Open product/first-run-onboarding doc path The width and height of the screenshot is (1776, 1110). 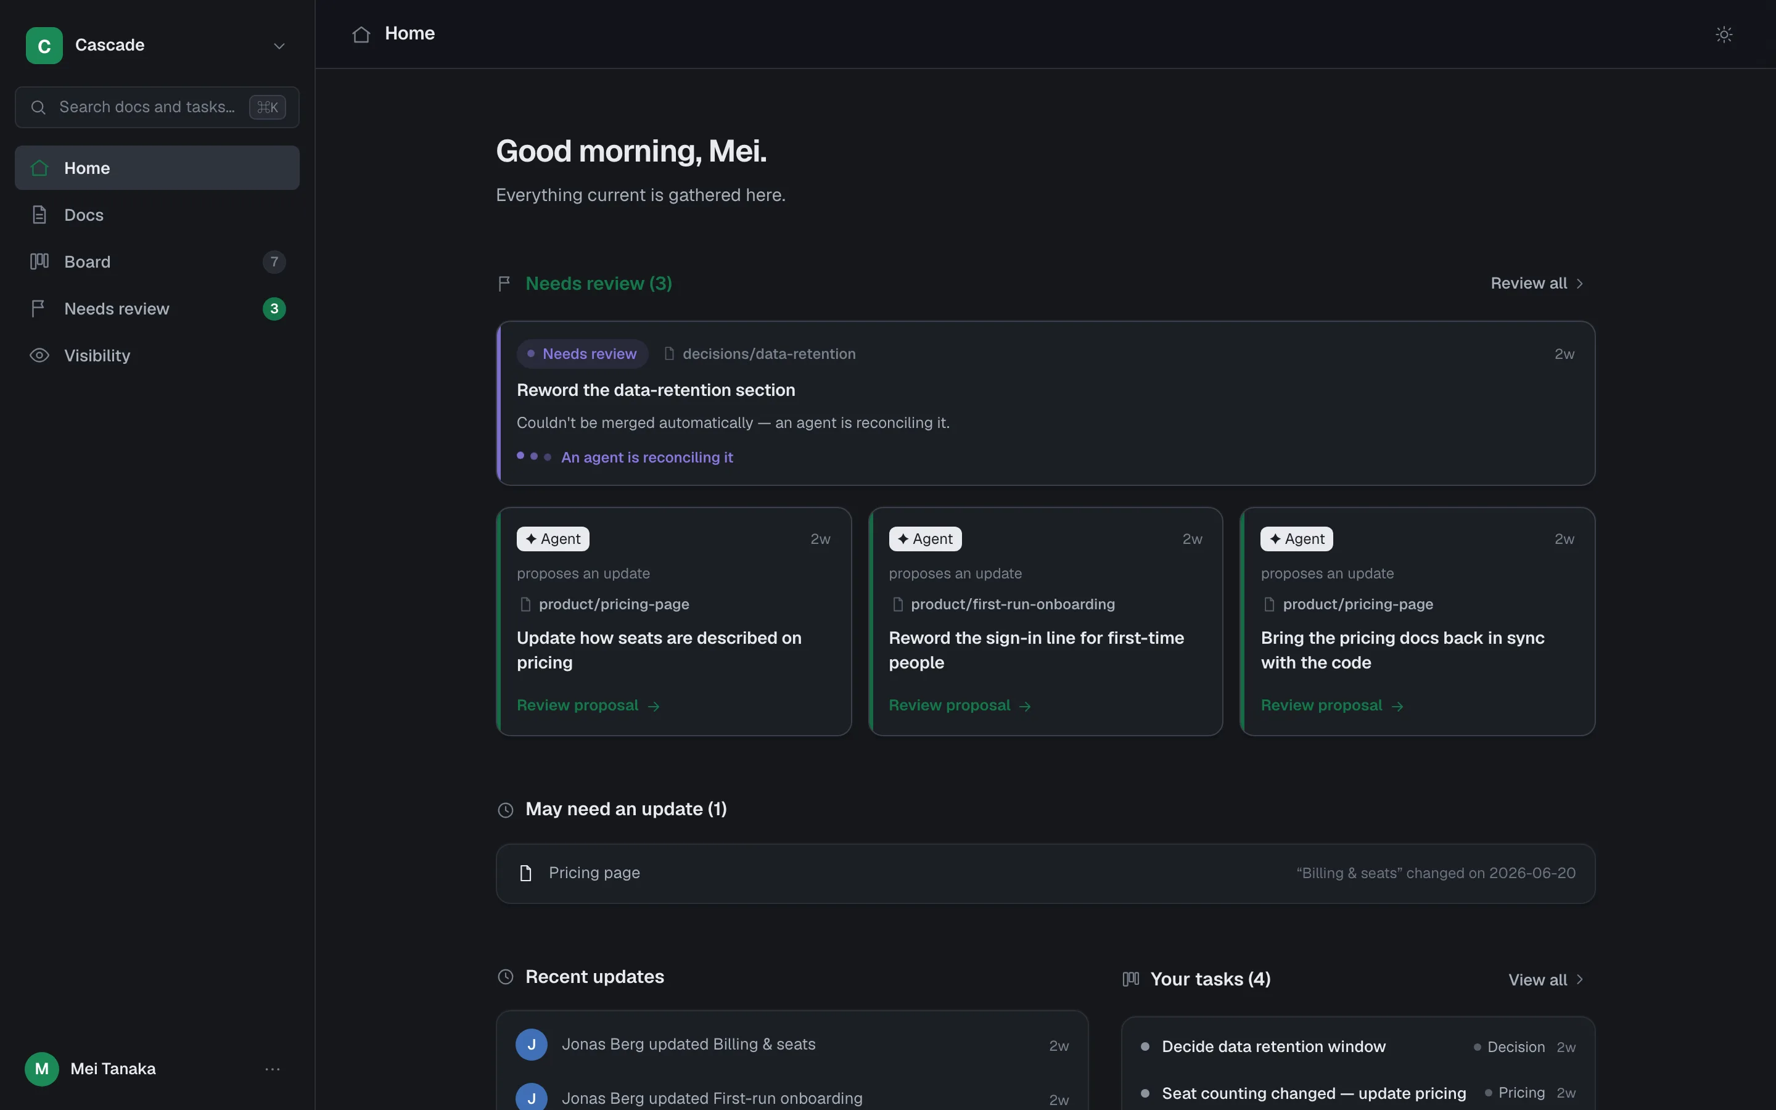tap(1003, 604)
